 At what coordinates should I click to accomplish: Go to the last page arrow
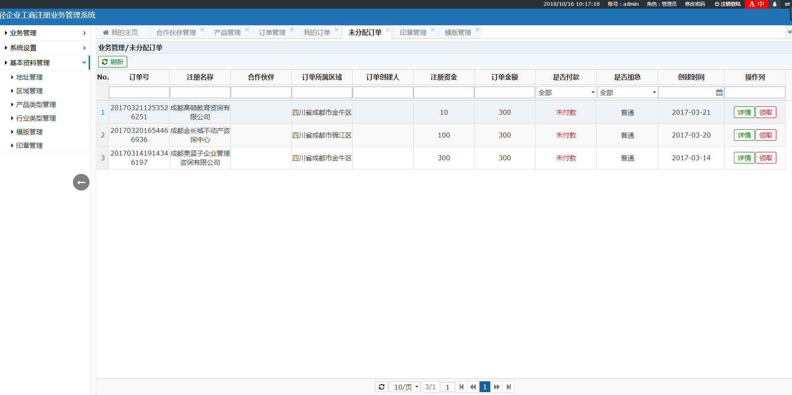pyautogui.click(x=509, y=387)
